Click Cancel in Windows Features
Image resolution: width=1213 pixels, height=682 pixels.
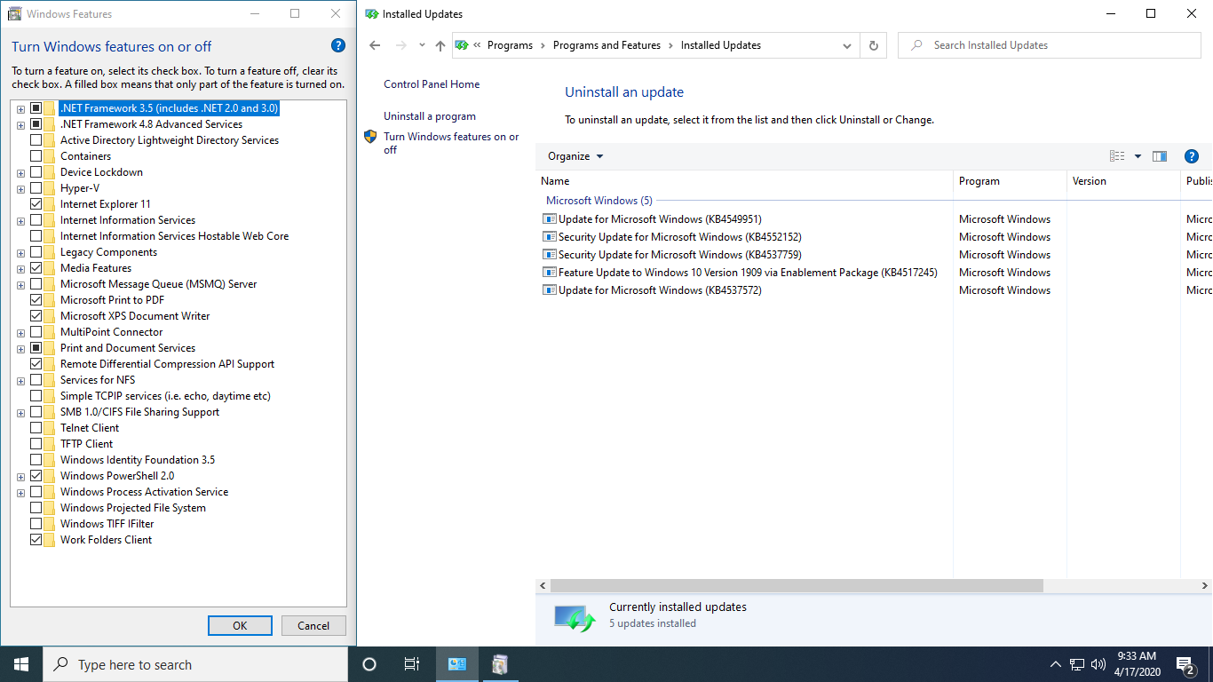[313, 625]
